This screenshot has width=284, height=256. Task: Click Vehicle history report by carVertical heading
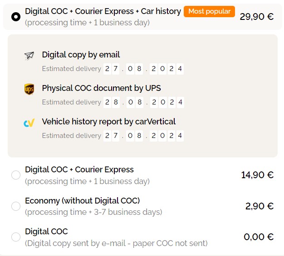pos(108,121)
